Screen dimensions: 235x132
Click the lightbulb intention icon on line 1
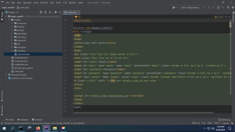coord(76,17)
